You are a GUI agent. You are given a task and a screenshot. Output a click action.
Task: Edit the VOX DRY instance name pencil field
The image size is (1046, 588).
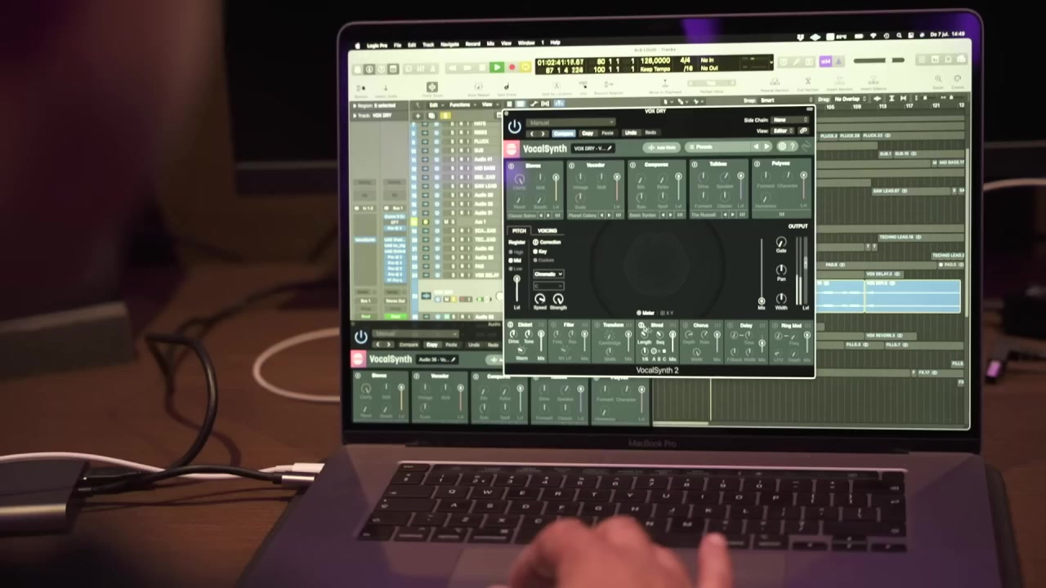[x=592, y=149]
